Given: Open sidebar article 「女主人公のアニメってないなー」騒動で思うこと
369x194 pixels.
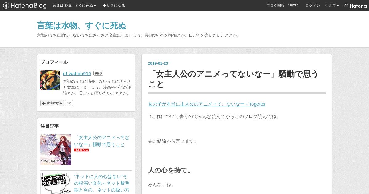Looking at the screenshot, I should [102, 141].
